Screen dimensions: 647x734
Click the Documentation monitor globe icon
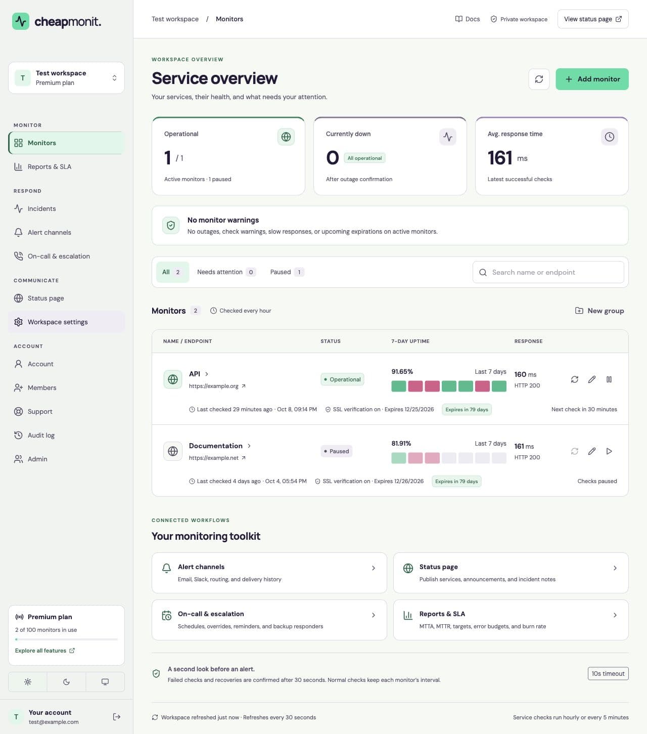pyautogui.click(x=173, y=451)
